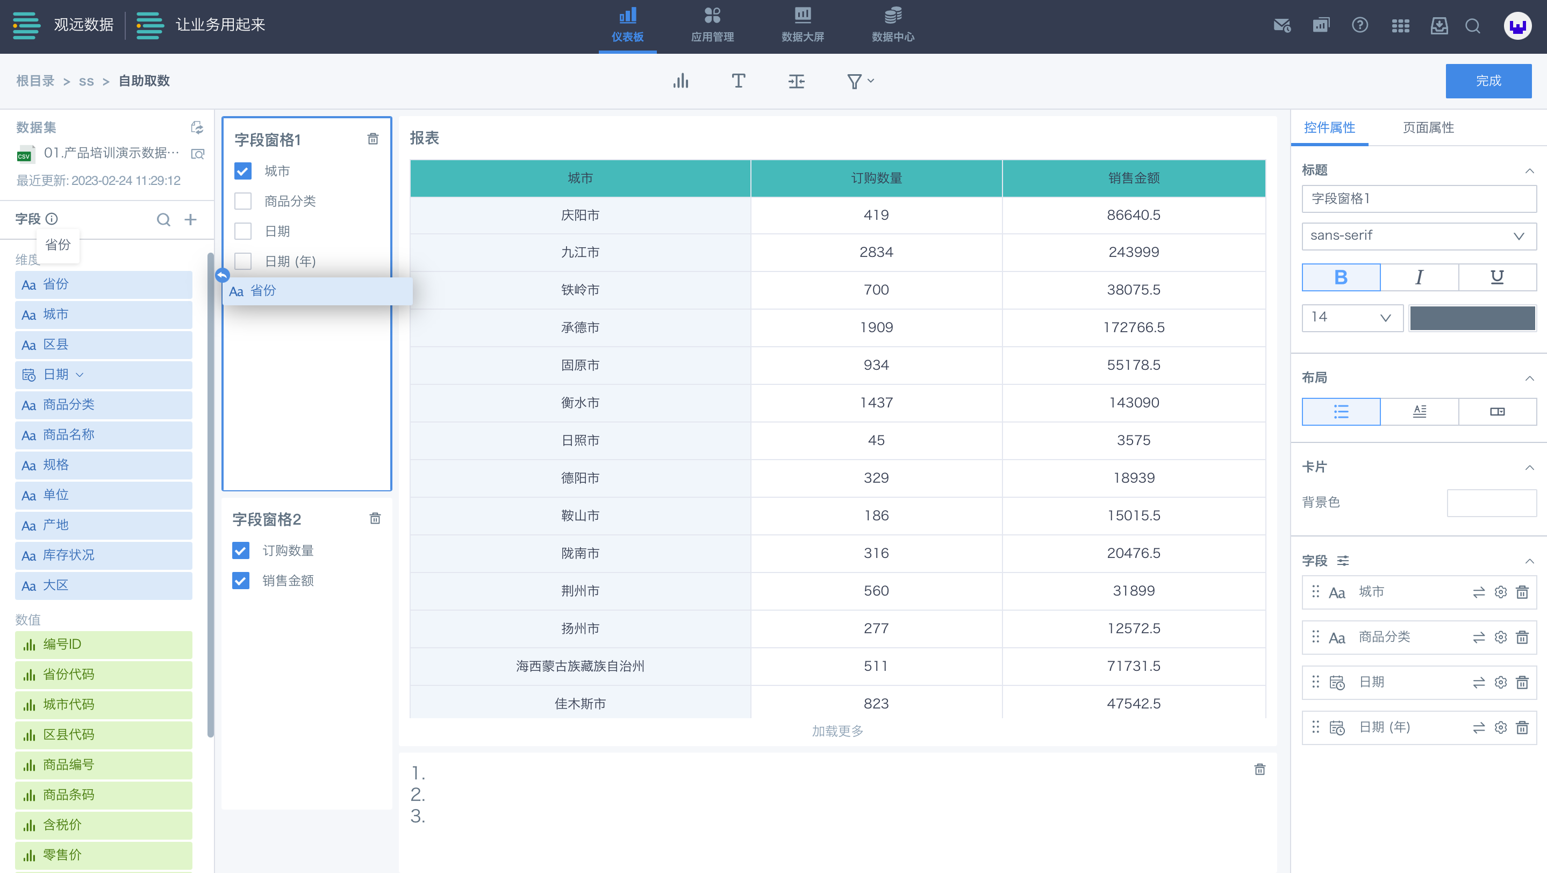
Task: Delete 字段窗格1 with trash icon
Action: 373,139
